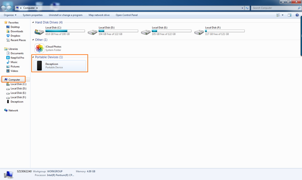Image resolution: width=302 pixels, height=180 pixels.
Task: Show the preview pane icon
Action: pos(290,15)
